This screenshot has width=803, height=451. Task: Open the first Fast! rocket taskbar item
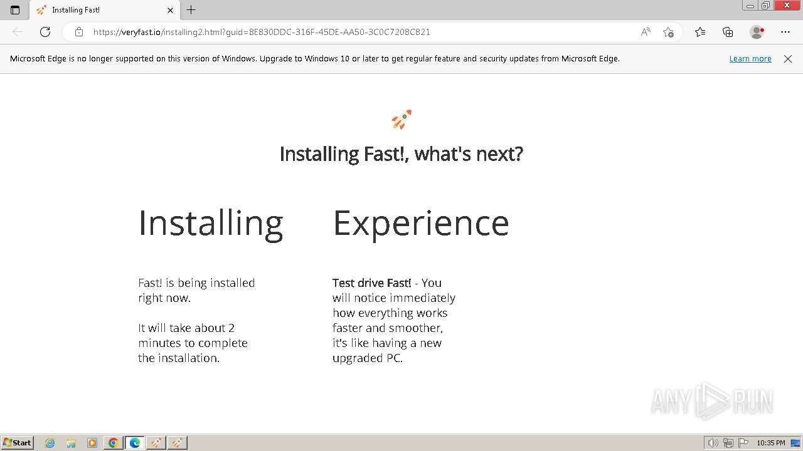tap(156, 443)
